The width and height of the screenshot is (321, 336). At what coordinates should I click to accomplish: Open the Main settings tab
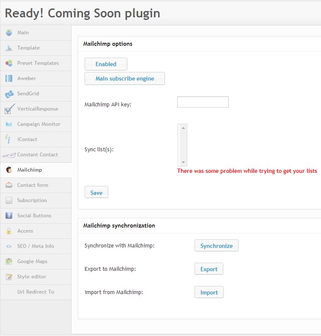(36, 33)
